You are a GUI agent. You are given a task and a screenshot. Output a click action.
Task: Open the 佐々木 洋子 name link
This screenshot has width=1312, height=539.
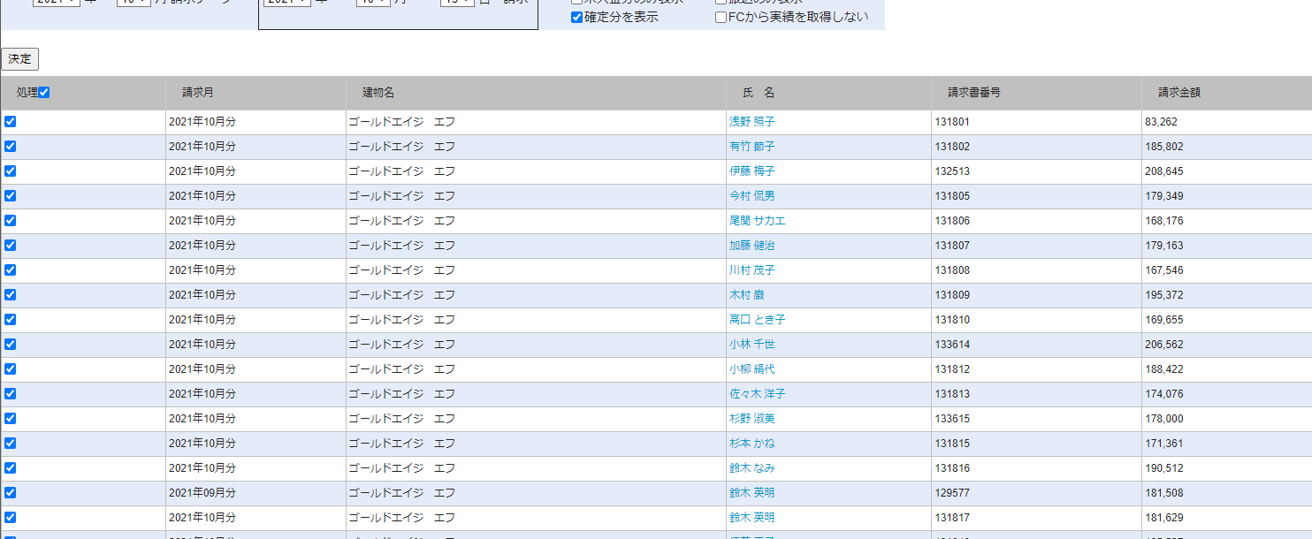click(x=757, y=394)
